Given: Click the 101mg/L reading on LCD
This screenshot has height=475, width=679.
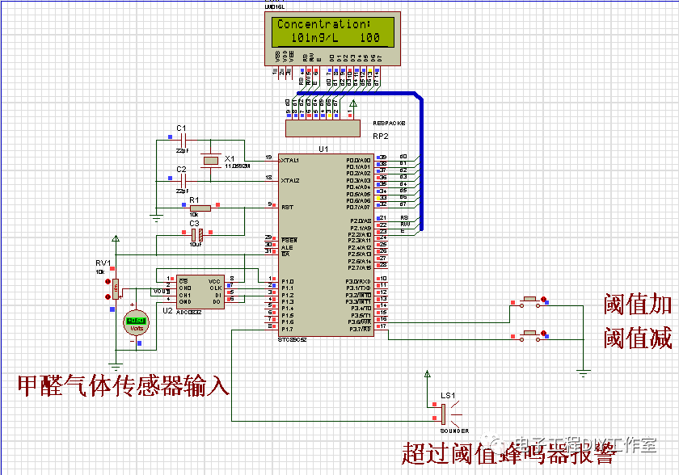Looking at the screenshot, I should (314, 38).
